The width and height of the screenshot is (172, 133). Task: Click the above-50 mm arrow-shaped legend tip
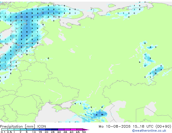click(86, 129)
